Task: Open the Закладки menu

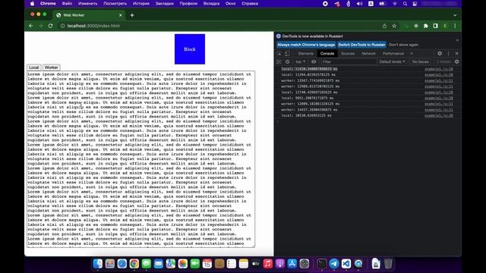Action: point(164,4)
